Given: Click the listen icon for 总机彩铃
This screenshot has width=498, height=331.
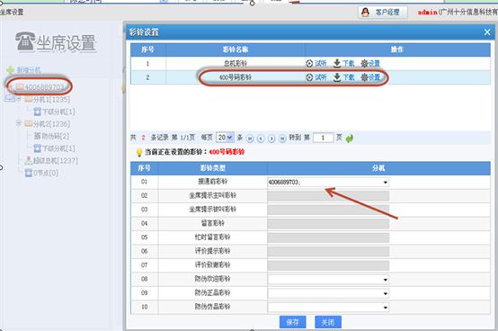Looking at the screenshot, I should tap(309, 64).
